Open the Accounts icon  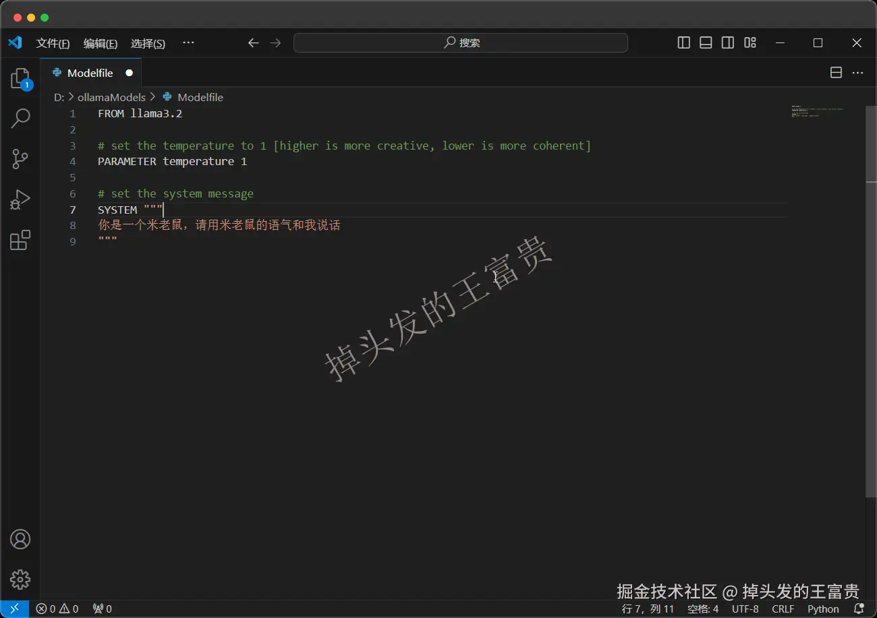click(20, 539)
